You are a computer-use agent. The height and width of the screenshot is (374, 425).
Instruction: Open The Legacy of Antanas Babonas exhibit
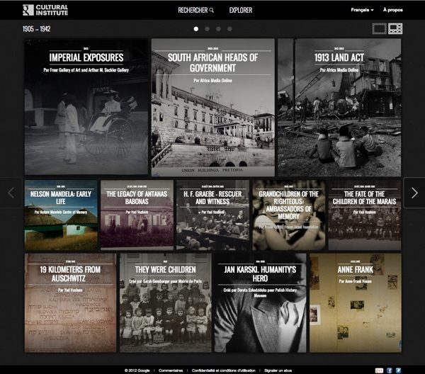[x=137, y=215]
